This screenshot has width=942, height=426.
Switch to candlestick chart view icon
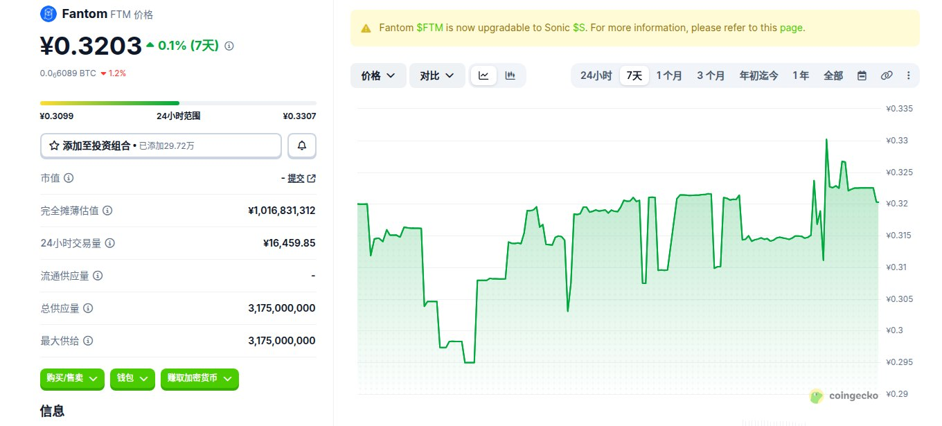coord(510,76)
